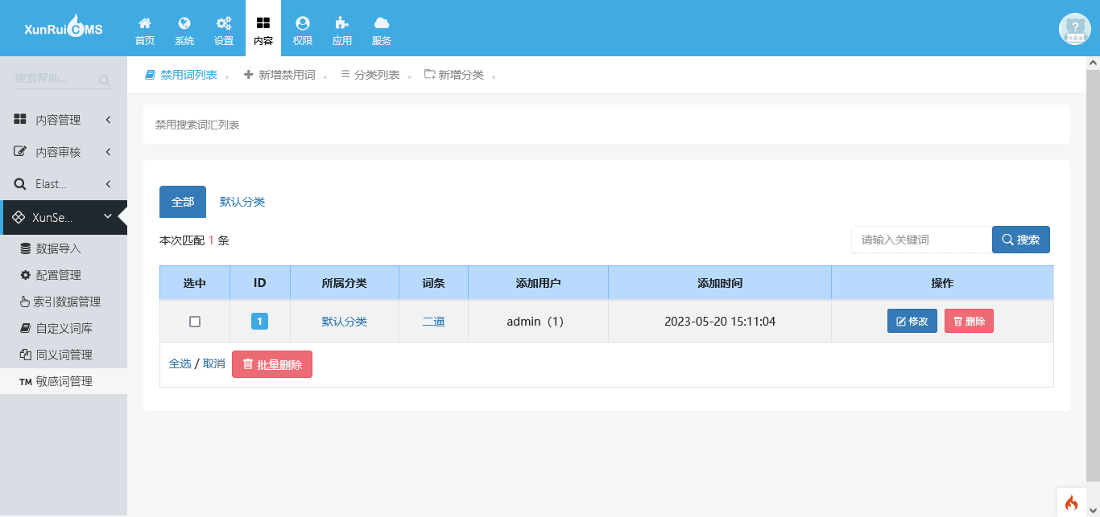Collapse the XunSe... sidebar menu
Viewport: 1100px width, 517px height.
tap(64, 217)
